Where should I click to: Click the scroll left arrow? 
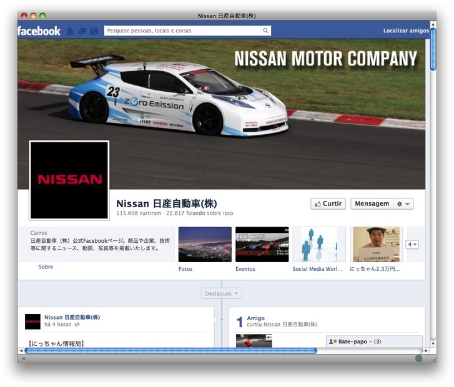(21, 351)
